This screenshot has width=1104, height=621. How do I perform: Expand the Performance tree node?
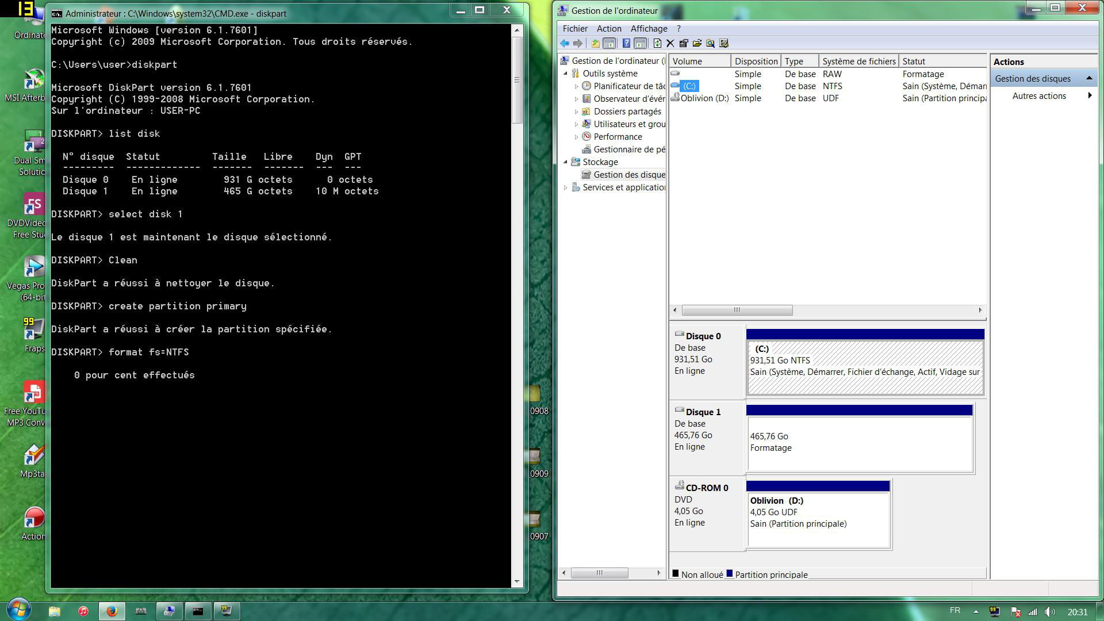(576, 137)
